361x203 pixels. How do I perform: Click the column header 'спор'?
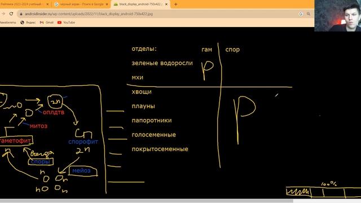click(232, 50)
